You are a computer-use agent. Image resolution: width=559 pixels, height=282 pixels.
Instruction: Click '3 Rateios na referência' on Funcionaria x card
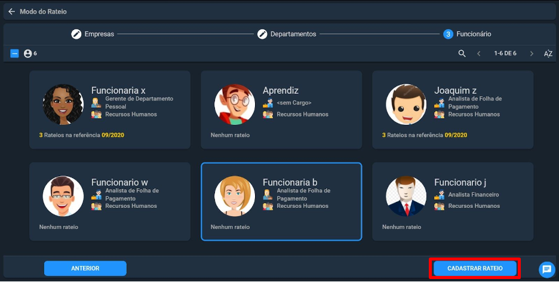[x=69, y=136]
